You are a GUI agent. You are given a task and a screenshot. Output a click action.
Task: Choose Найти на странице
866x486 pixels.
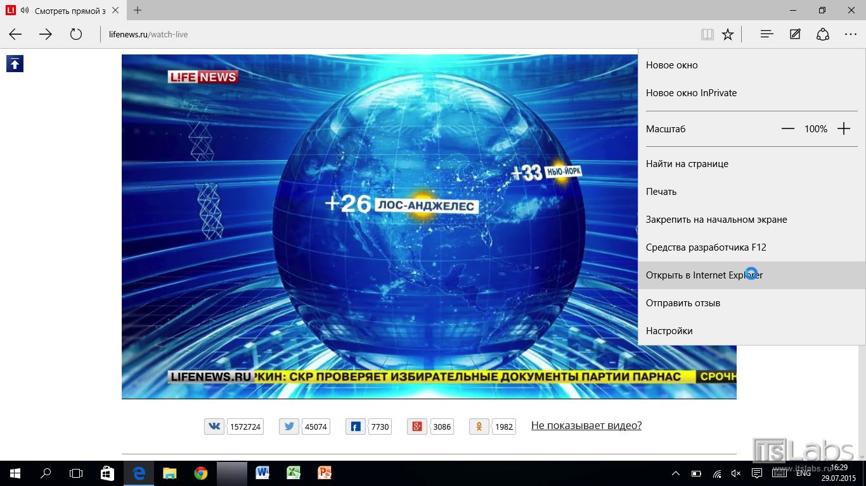pos(751,164)
